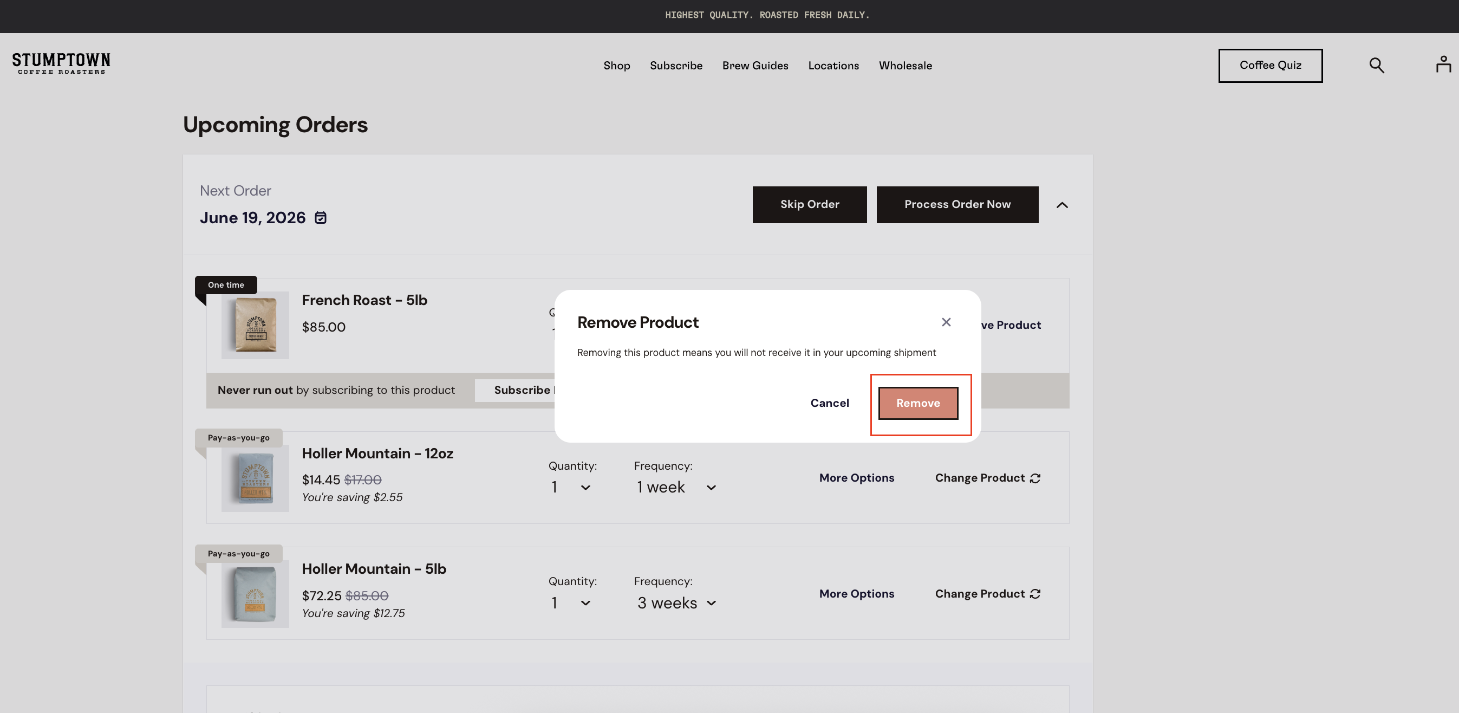Confirm removal with the Remove button
1459x713 pixels.
(x=918, y=403)
